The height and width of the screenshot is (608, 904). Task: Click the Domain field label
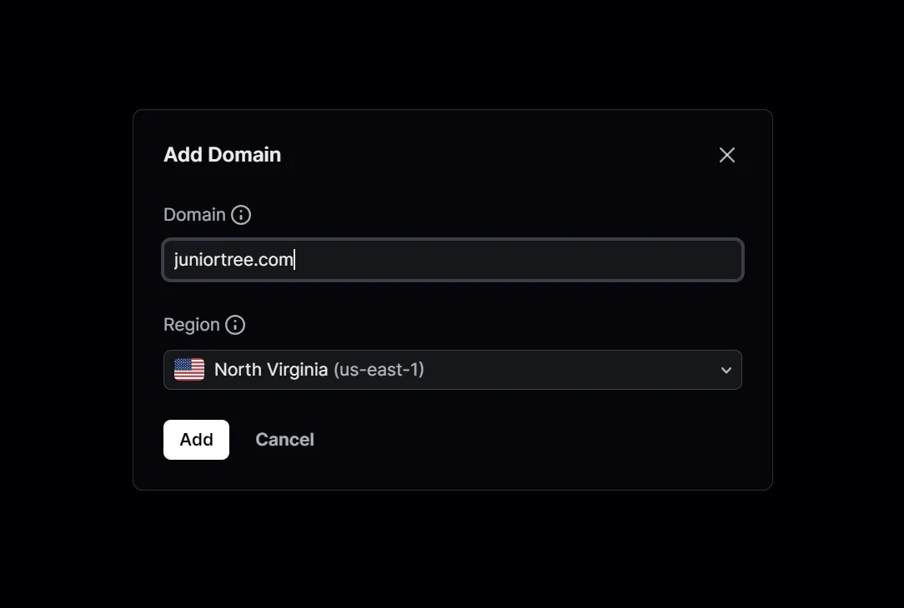(194, 215)
